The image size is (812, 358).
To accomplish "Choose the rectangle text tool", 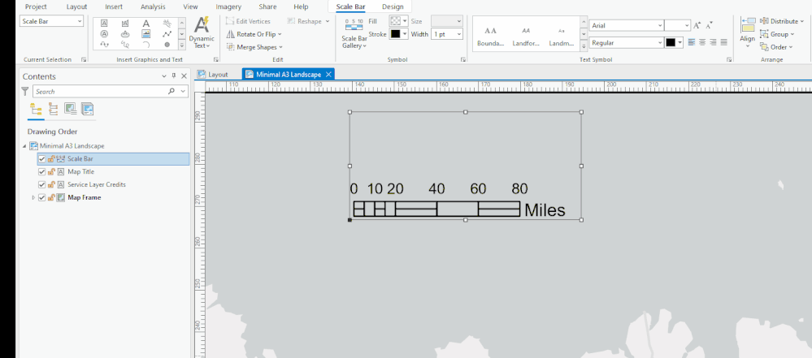I will click(104, 24).
